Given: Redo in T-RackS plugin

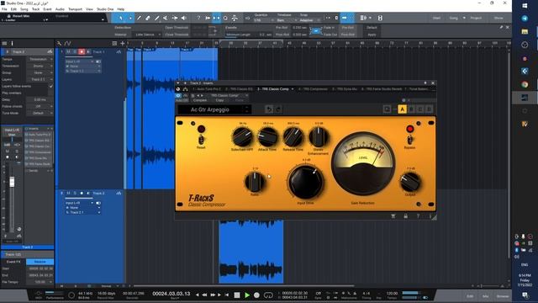Looking at the screenshot, I should [278, 109].
